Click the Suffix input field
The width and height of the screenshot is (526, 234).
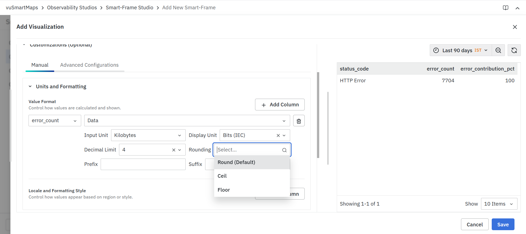click(210, 164)
